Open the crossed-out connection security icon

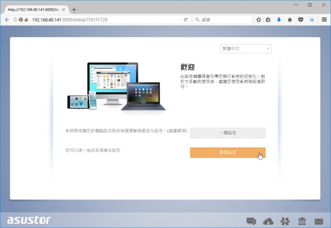pyautogui.click(x=26, y=20)
